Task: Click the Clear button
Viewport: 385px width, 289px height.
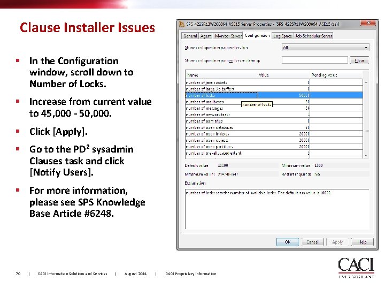Action: (x=359, y=60)
